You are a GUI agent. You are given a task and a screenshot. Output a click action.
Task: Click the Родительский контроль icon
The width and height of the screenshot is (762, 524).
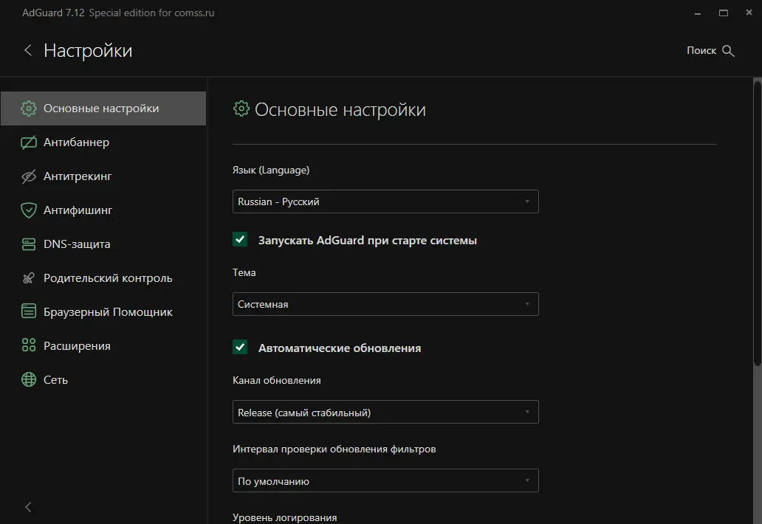pos(29,278)
